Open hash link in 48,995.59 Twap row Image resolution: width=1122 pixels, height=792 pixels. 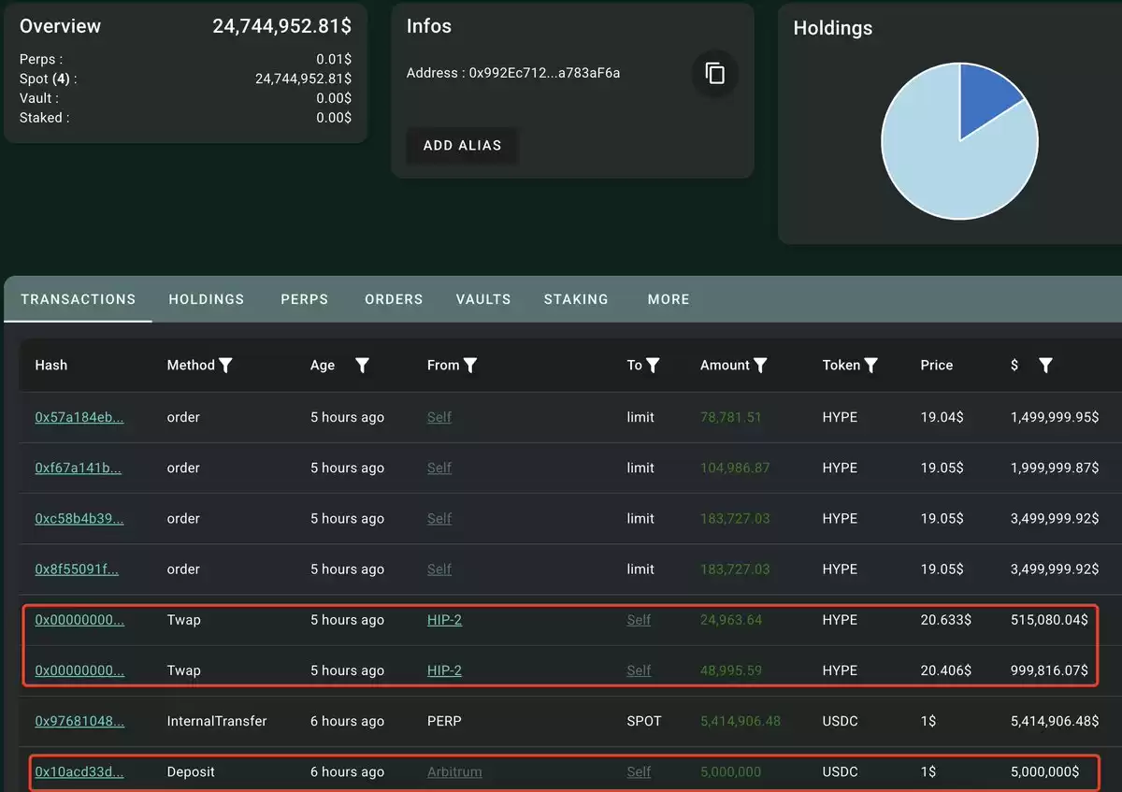click(79, 670)
